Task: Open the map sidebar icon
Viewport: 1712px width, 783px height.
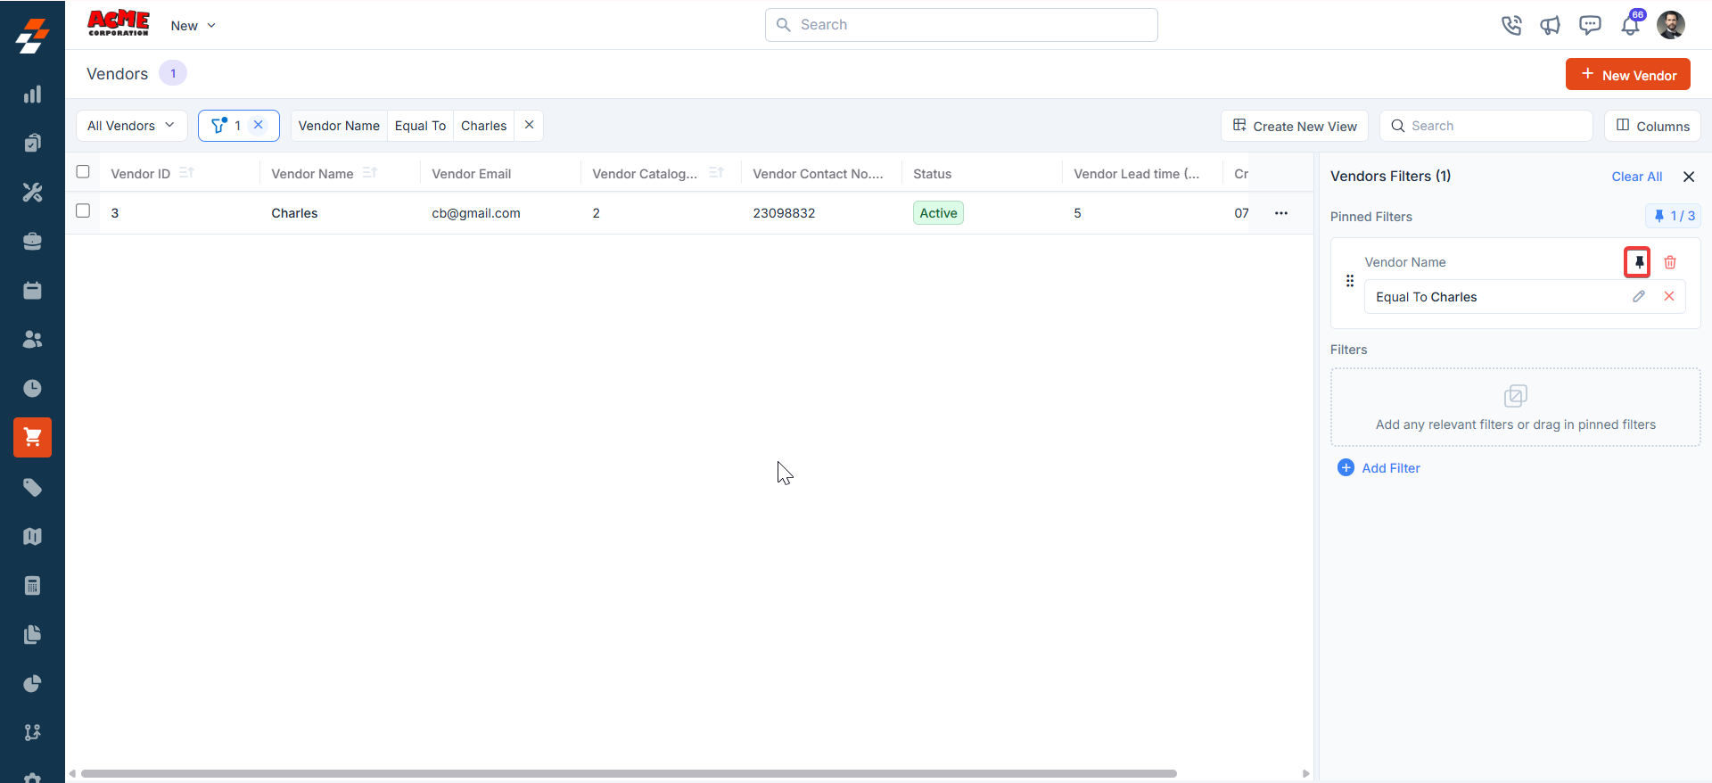Action: pyautogui.click(x=32, y=536)
